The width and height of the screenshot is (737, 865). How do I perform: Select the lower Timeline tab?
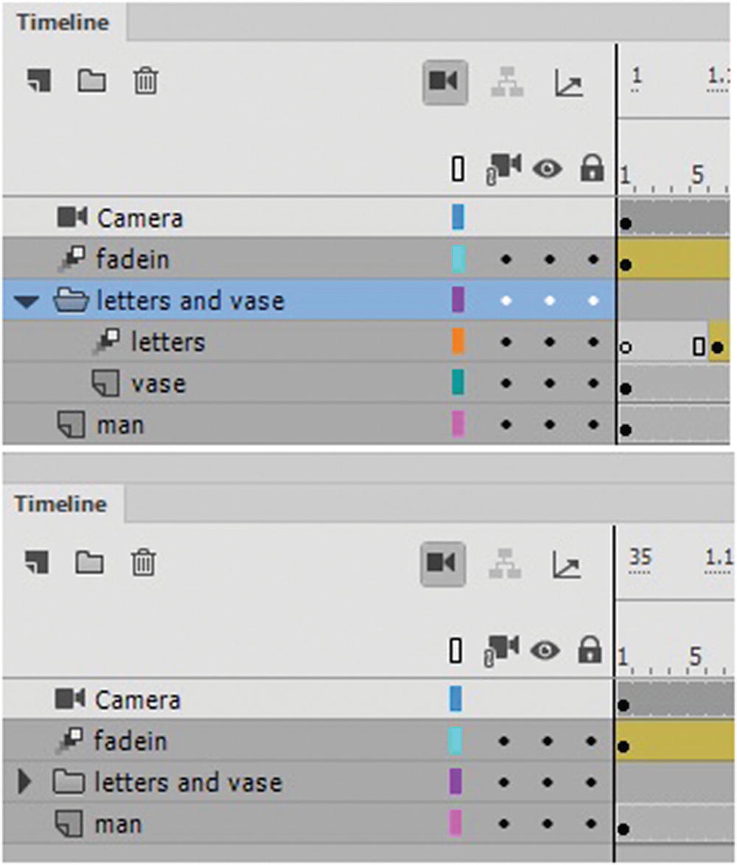[60, 505]
